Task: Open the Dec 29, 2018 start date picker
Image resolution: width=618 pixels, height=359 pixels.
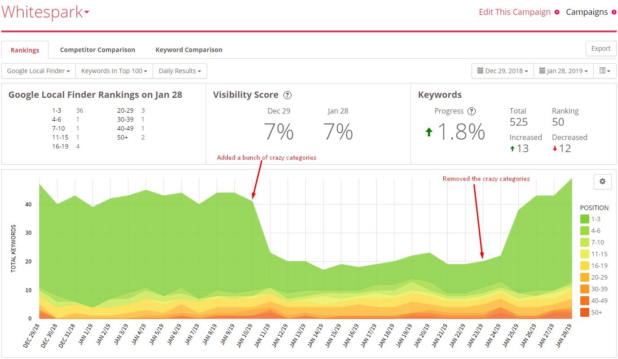Action: 503,71
